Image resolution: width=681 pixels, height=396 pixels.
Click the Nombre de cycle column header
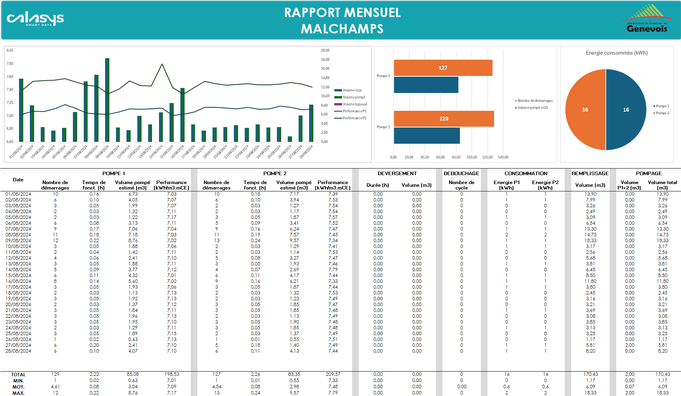[461, 185]
